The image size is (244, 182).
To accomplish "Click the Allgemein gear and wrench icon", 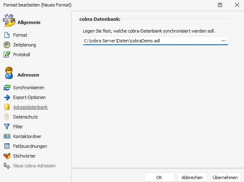I will [x=9, y=20].
